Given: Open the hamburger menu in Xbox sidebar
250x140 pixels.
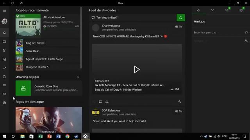Looking at the screenshot, I should tap(4, 10).
